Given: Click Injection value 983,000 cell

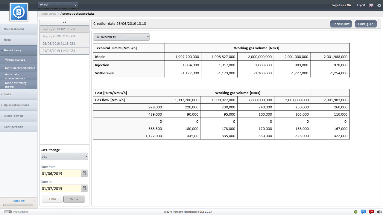Looking at the screenshot, I should pyautogui.click(x=292, y=65).
